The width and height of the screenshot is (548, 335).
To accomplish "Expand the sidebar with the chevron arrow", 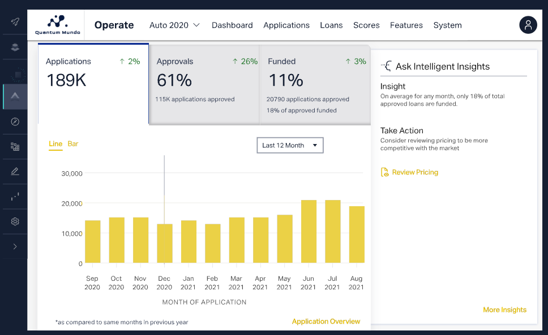I will point(15,246).
